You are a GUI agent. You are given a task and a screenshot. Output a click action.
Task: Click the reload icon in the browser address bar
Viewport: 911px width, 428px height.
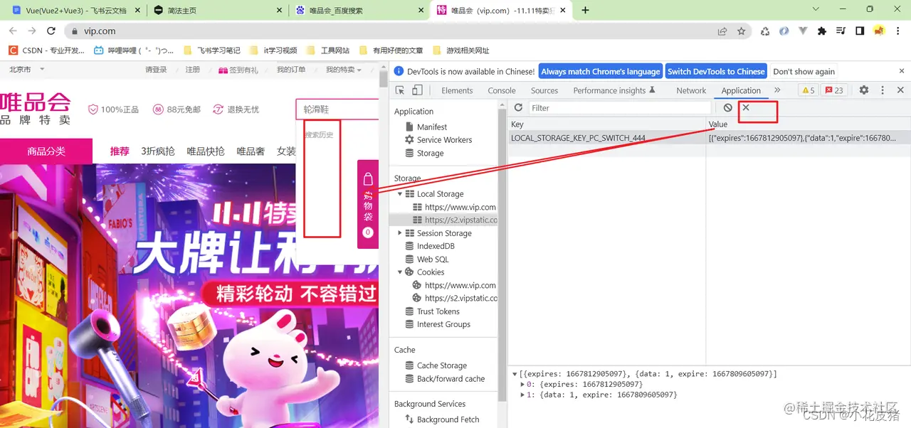tap(50, 31)
